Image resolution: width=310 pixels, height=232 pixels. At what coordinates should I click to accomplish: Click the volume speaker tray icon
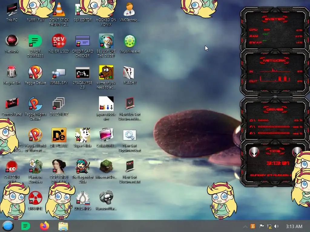(x=277, y=226)
